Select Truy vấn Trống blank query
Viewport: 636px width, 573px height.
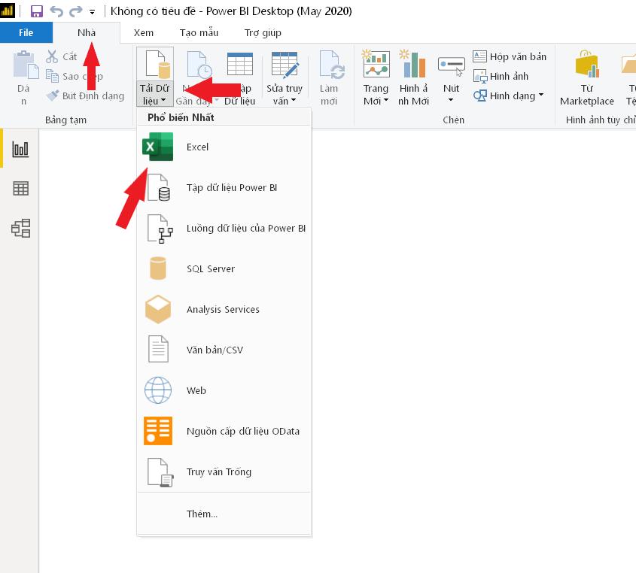(224, 471)
